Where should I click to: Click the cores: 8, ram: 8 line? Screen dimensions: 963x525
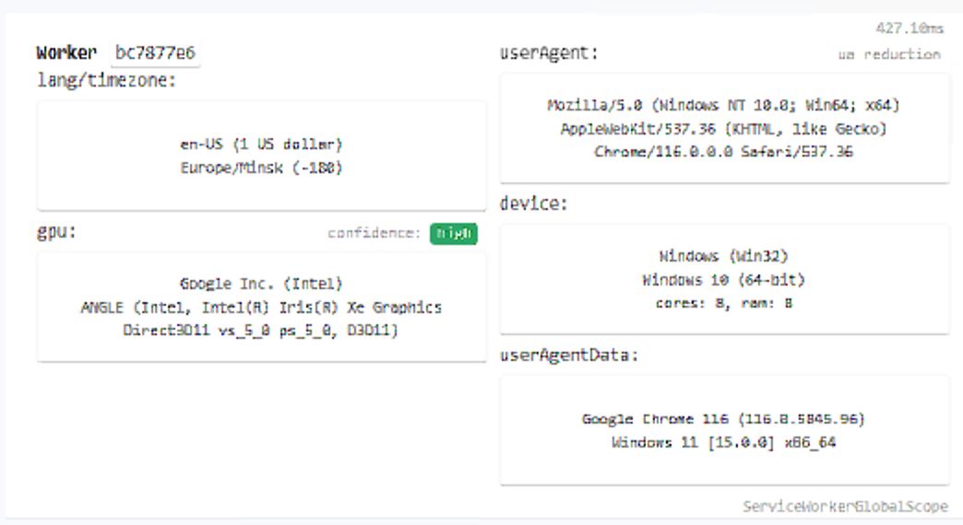tap(723, 302)
